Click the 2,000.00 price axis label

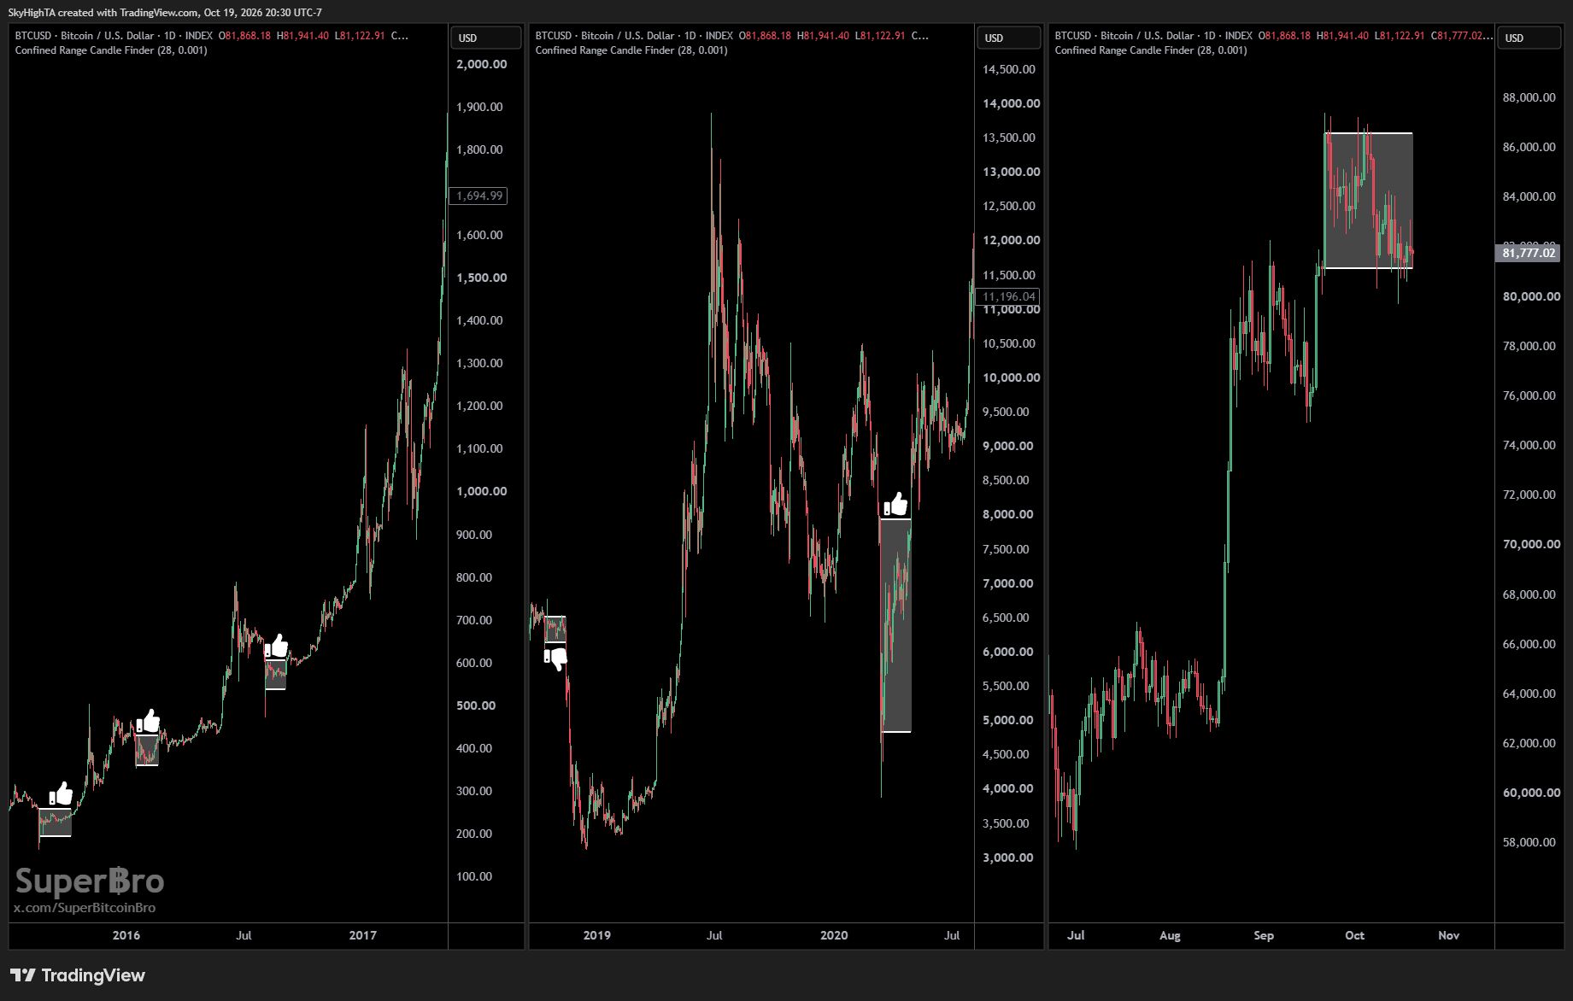click(482, 64)
